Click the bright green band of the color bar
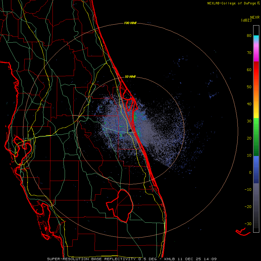Viewport: 261px width, 261px height. 256,124
